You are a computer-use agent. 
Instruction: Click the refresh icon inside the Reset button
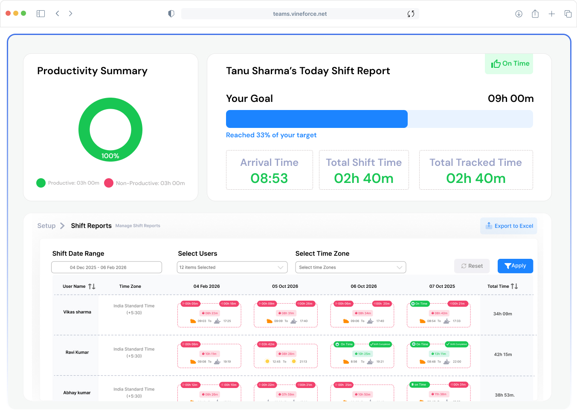point(464,266)
